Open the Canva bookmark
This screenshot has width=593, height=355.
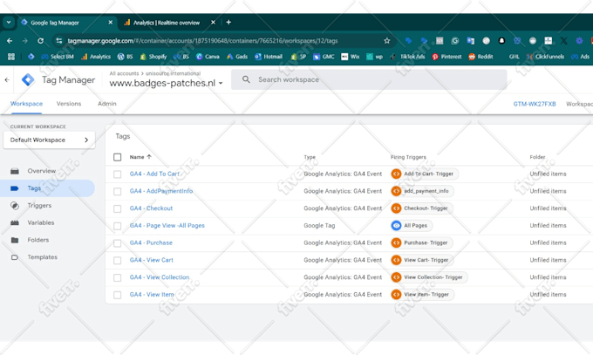click(208, 57)
